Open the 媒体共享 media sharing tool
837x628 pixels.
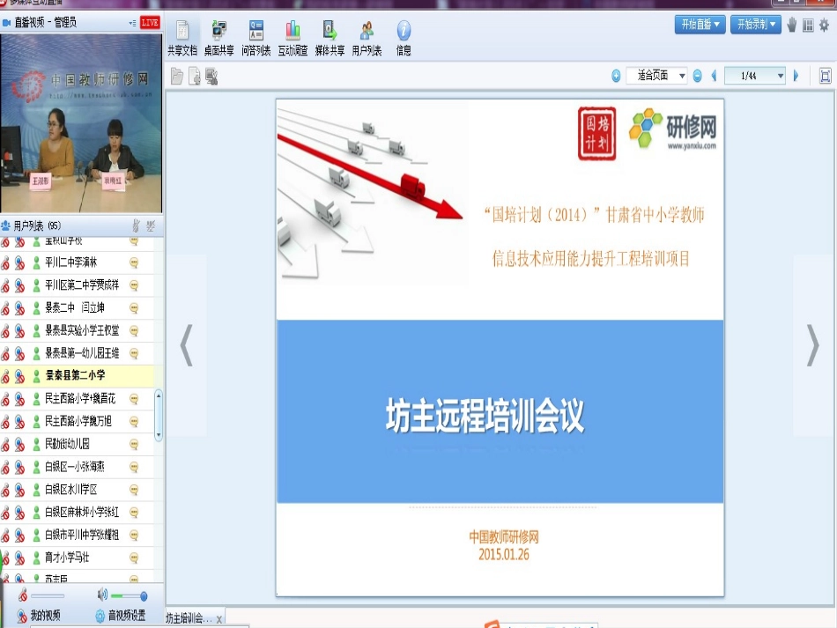click(330, 37)
